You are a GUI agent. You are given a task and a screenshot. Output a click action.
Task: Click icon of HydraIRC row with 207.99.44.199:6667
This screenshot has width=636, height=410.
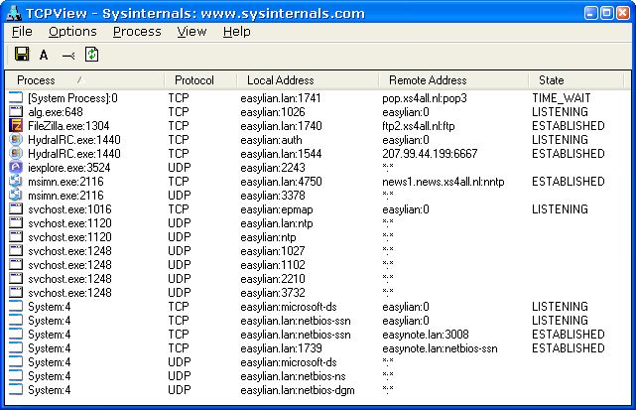pyautogui.click(x=16, y=154)
